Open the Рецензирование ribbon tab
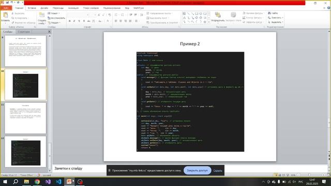 (112, 8)
